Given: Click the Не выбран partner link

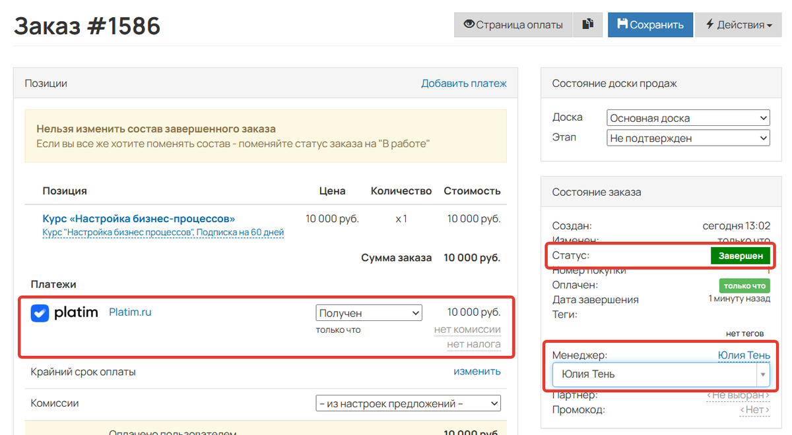Looking at the screenshot, I should click(x=739, y=394).
